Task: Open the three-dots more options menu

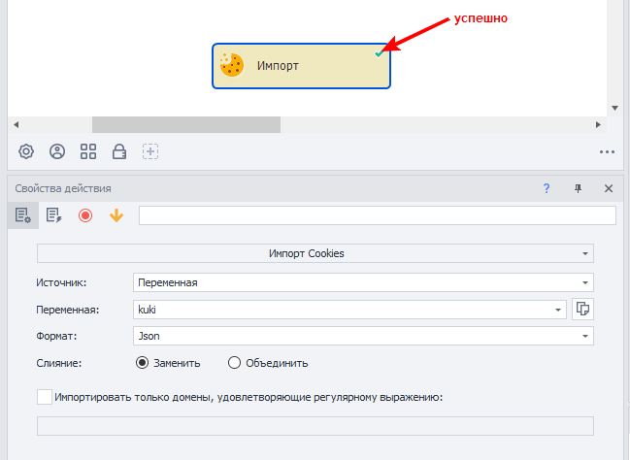Action: click(607, 151)
